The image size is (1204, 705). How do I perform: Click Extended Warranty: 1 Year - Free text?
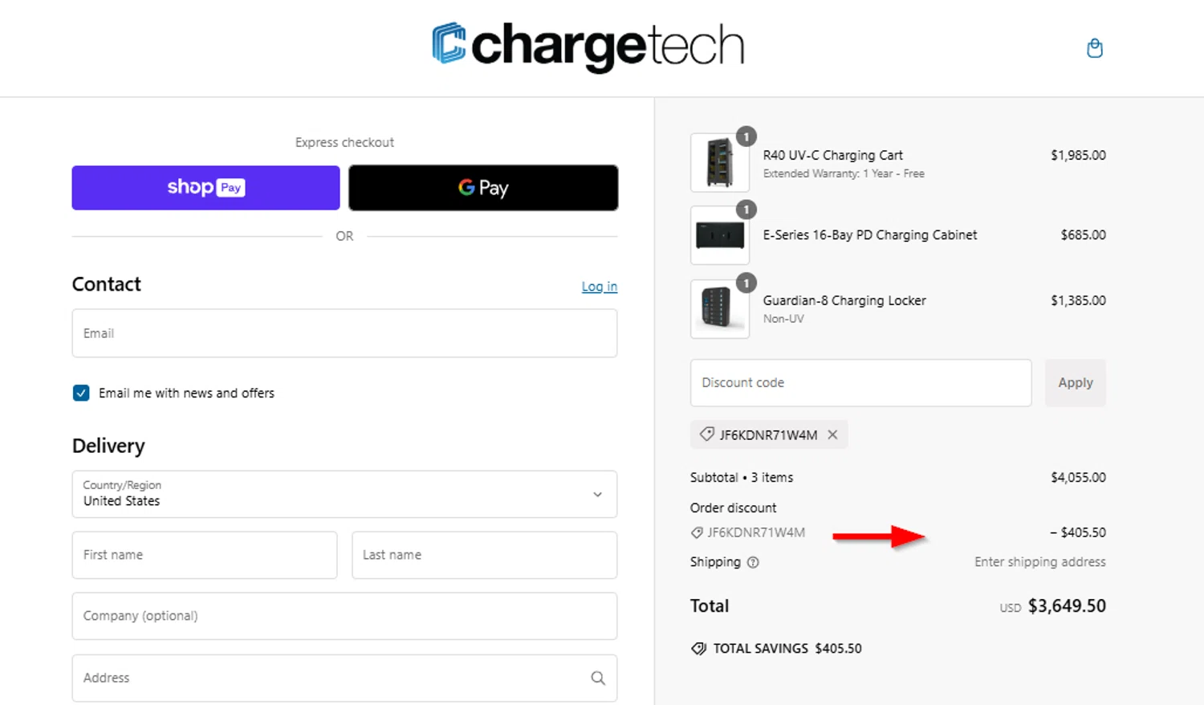coord(844,173)
